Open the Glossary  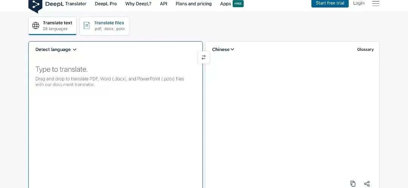pyautogui.click(x=365, y=49)
